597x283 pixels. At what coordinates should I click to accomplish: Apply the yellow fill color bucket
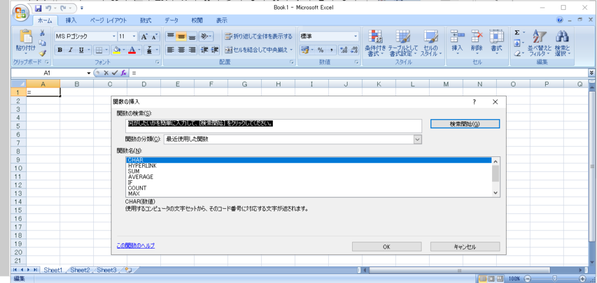117,50
